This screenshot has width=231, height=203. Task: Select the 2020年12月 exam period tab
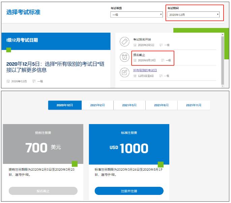65,105
